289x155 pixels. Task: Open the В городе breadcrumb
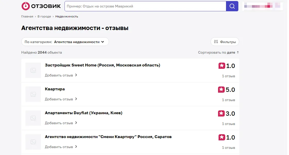pyautogui.click(x=44, y=16)
